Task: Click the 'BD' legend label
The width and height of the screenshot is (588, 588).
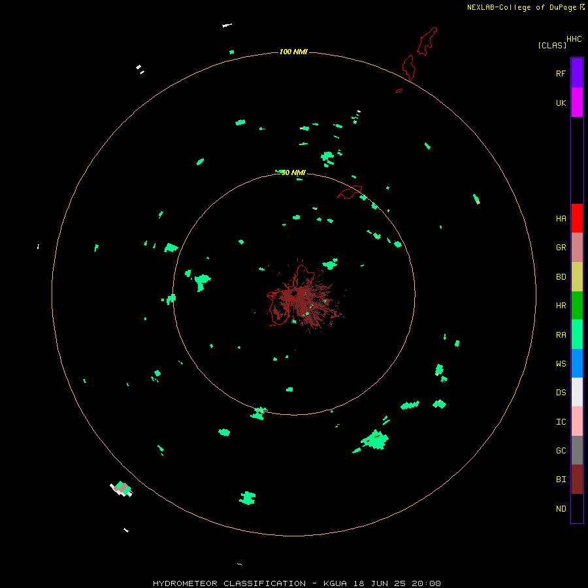Action: 561,277
